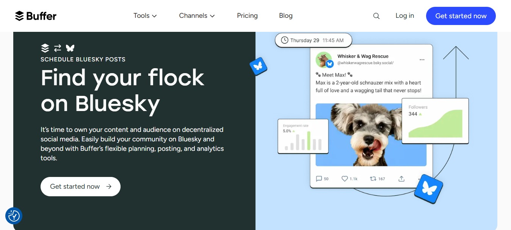Screen dimensions: 511x230
Task: Click the blue Get started now header button
Action: 461,16
